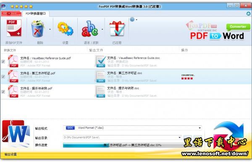Expand the delete button dropdown arrow

click(50, 29)
